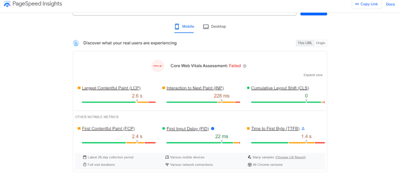Viewport: 400px width, 174px height.
Task: Click the FCP distribution bar
Action: click(119, 143)
